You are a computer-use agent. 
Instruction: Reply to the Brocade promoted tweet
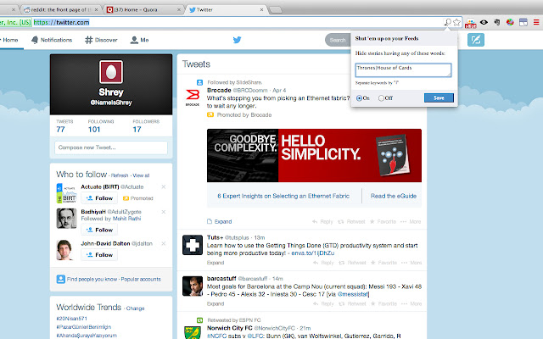(x=322, y=221)
